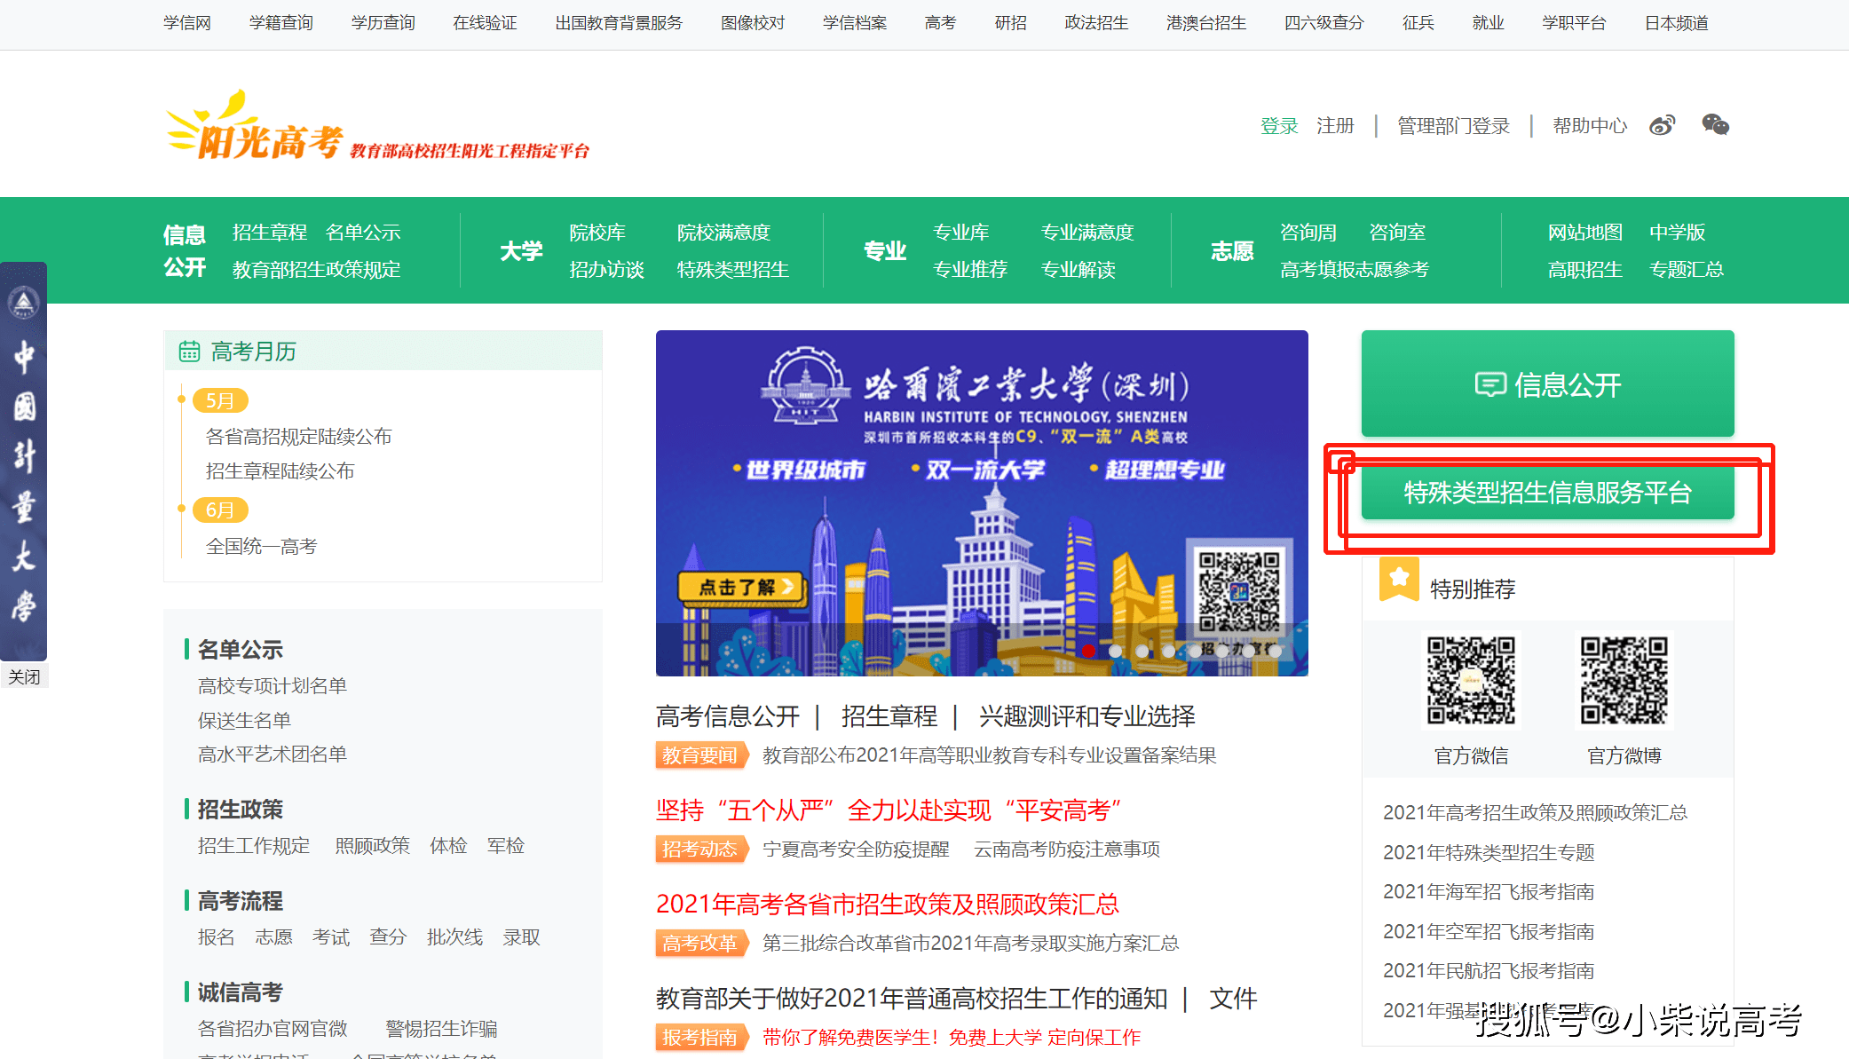Click the 官方微博 QR code
Screen dimensions: 1849x1059
pos(1624,680)
